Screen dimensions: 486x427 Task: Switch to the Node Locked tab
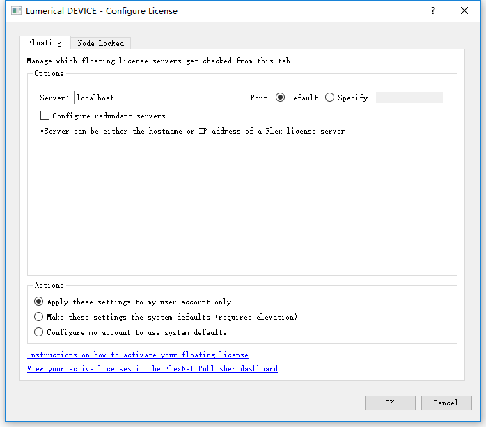pyautogui.click(x=100, y=43)
